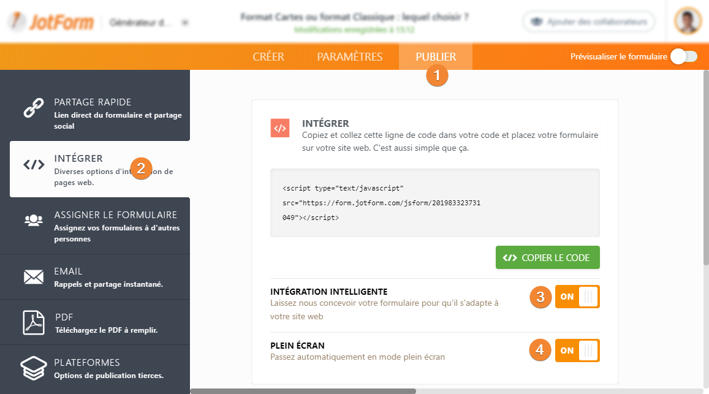
Task: Click Ajouter des collaborateurs button
Action: (x=589, y=21)
